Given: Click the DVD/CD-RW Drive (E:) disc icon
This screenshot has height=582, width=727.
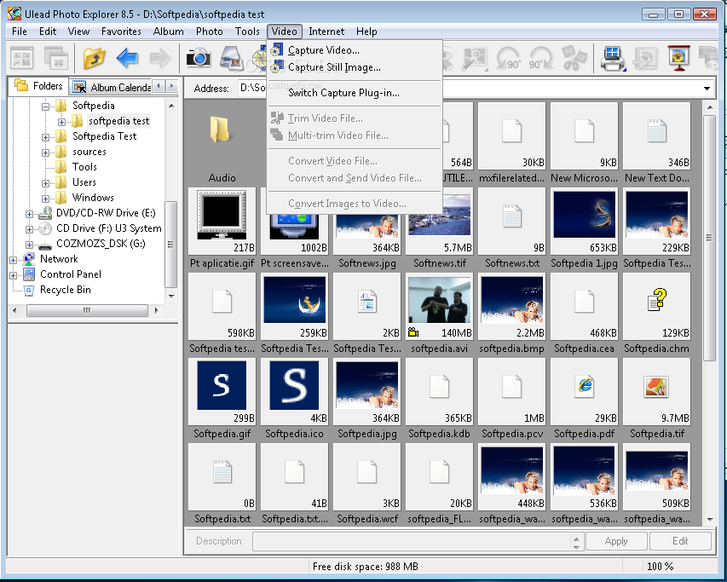Looking at the screenshot, I should tap(45, 213).
